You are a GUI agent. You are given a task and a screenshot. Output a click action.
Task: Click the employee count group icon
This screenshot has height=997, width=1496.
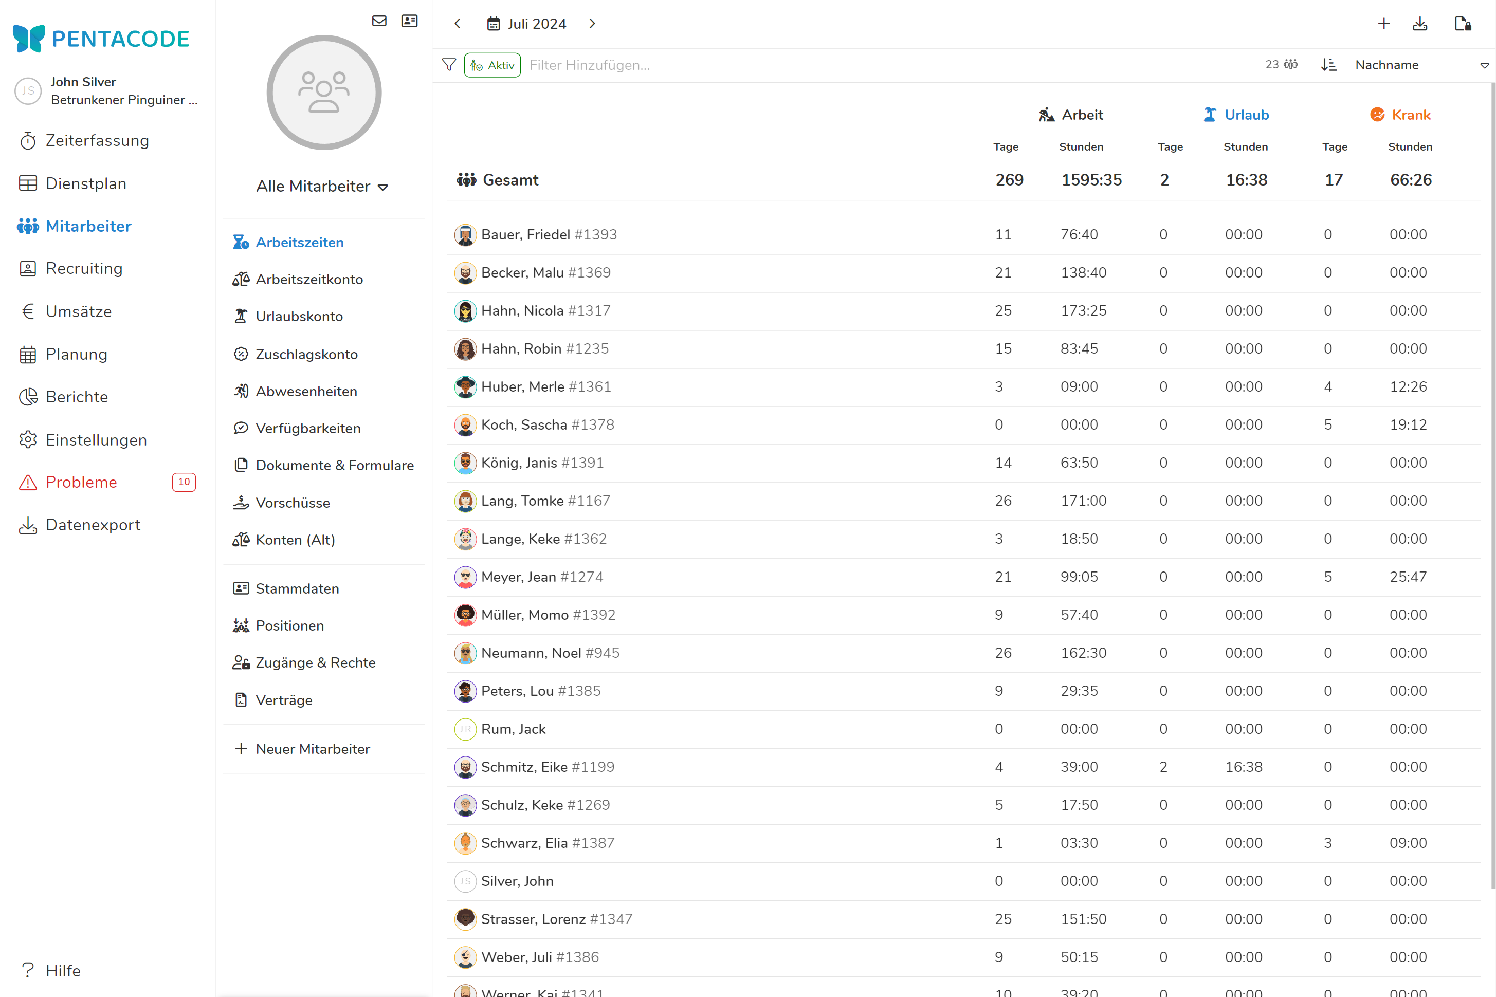pos(1290,65)
